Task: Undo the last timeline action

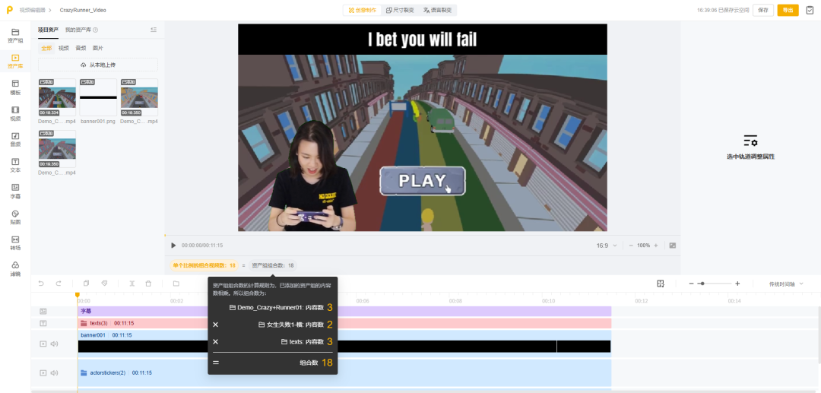Action: coord(41,284)
